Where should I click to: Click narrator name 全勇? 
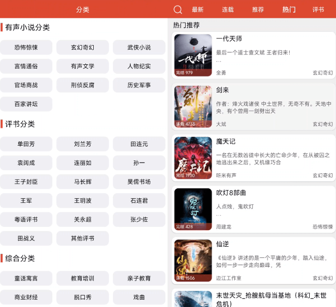[221, 73]
